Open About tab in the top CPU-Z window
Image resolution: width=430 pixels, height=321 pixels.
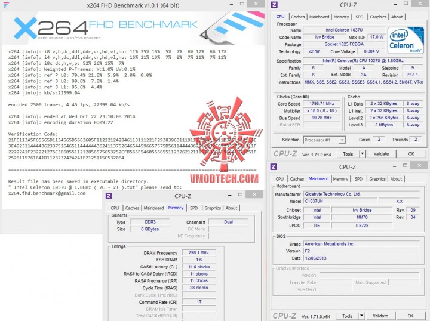coord(397,17)
